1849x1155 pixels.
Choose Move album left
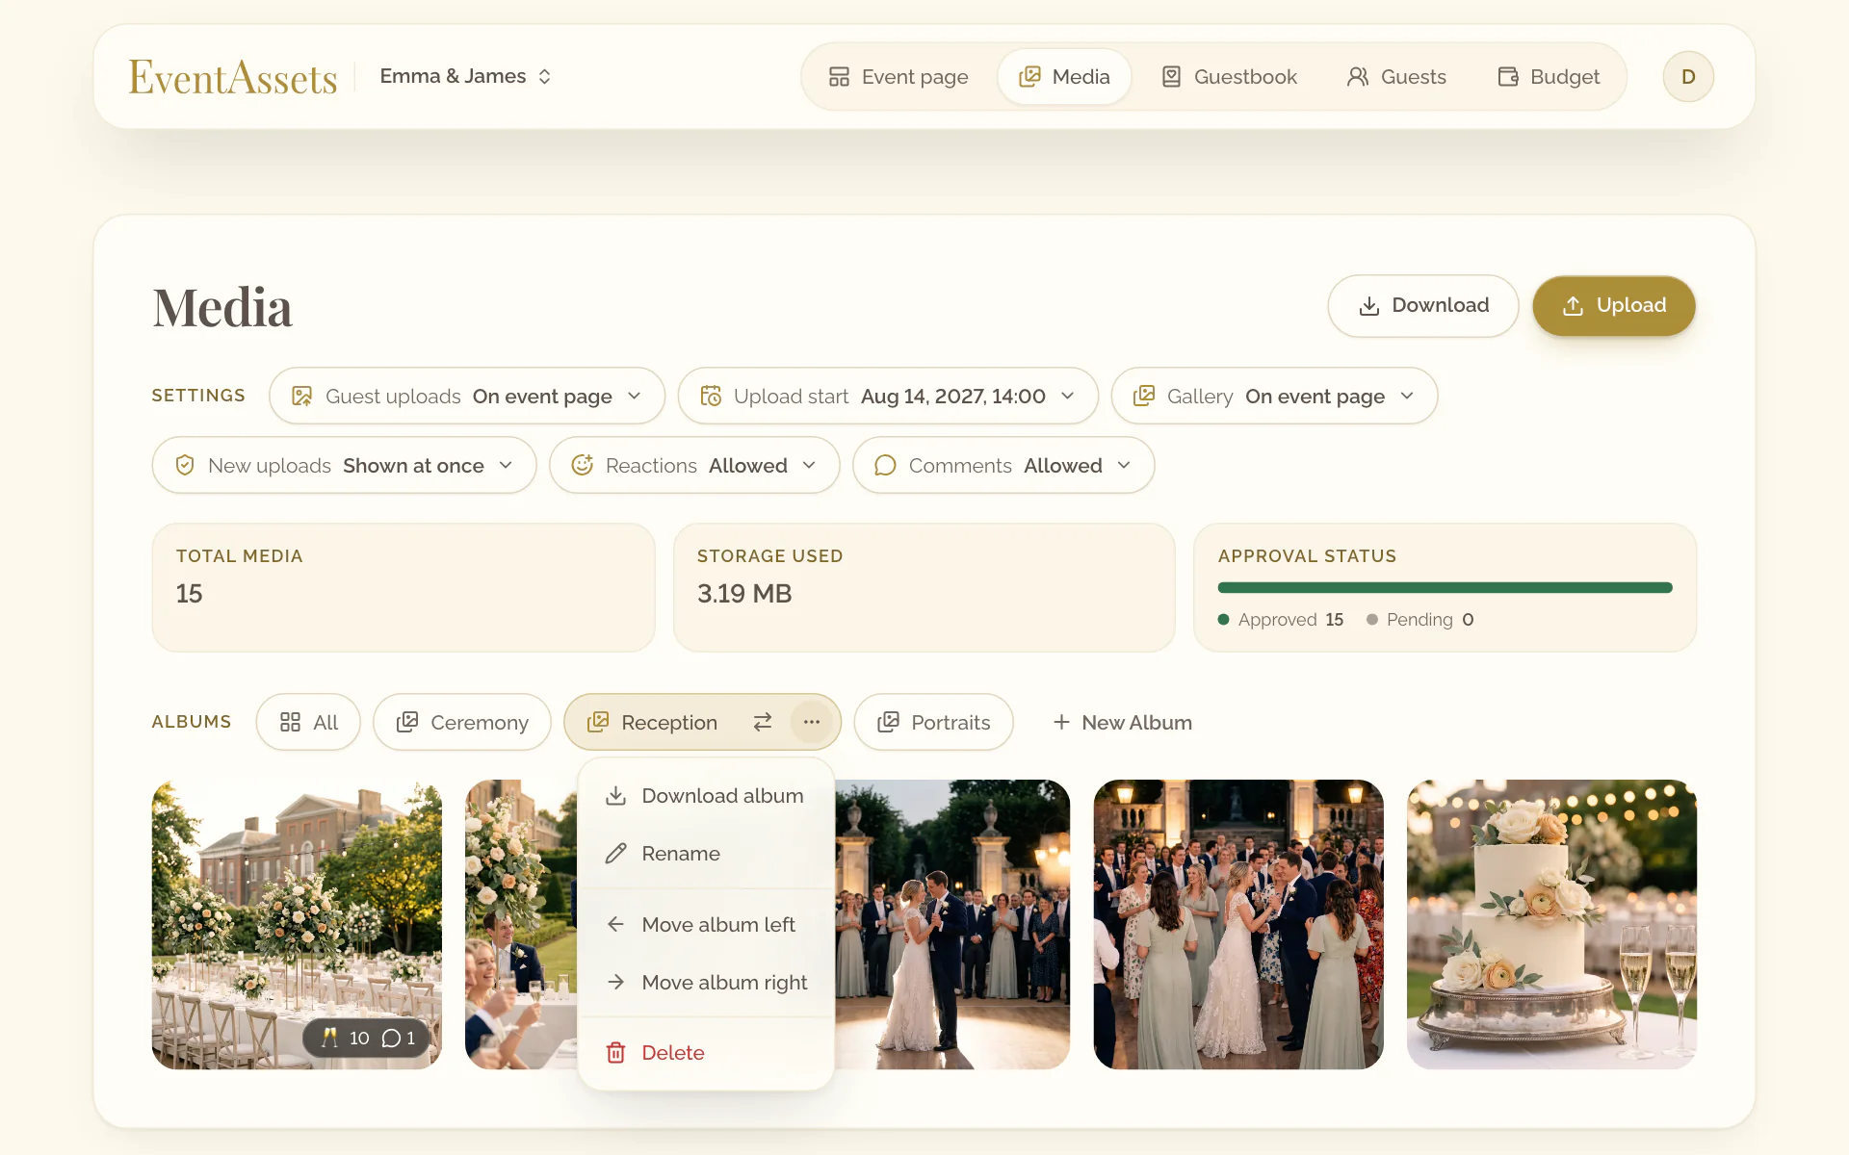(706, 925)
